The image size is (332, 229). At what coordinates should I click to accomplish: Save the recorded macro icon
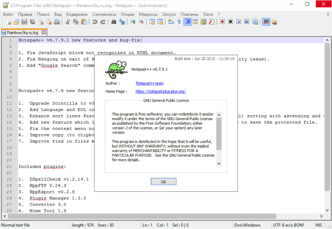(x=255, y=22)
